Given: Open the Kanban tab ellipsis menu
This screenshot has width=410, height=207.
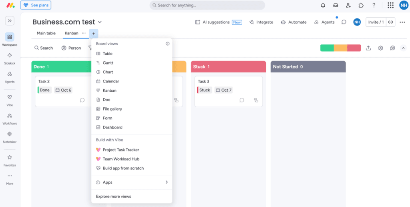Looking at the screenshot, I should 84,33.
